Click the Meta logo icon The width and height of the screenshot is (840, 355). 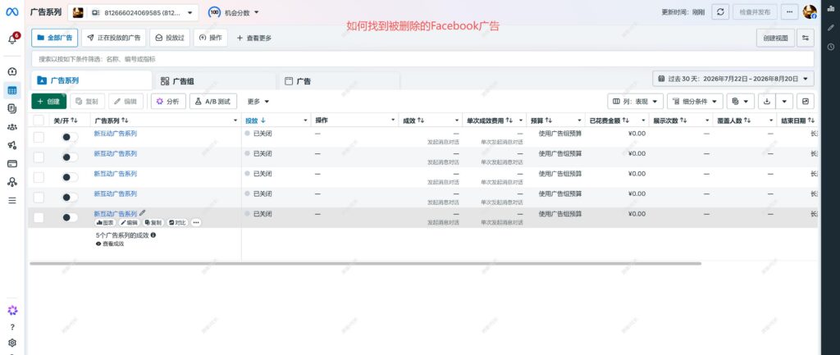12,11
